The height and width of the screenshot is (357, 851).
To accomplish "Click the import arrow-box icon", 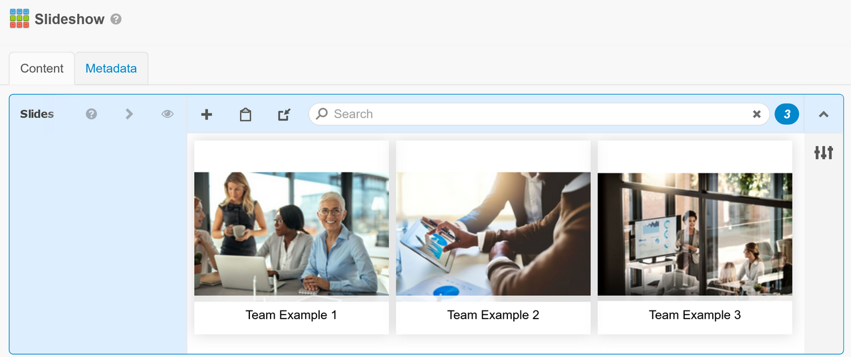I will [284, 114].
